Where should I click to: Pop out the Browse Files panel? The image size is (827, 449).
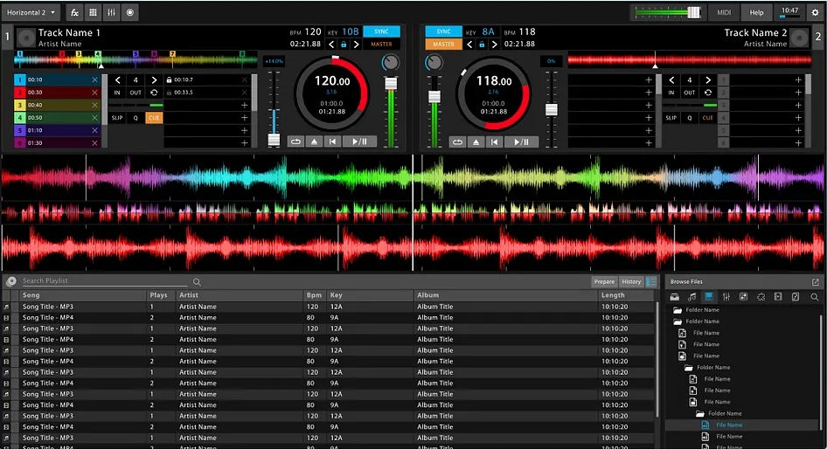816,282
